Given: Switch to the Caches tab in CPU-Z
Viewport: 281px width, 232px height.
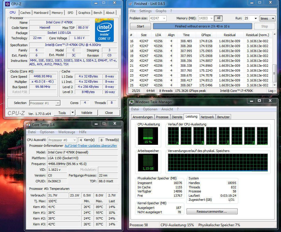Looking at the screenshot, I should [x=25, y=13].
